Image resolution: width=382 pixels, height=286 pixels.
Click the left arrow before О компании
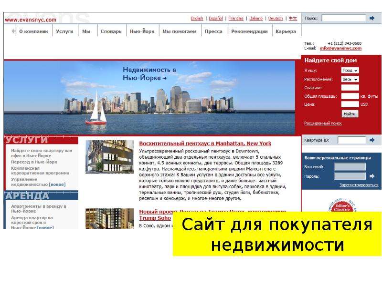(13, 31)
